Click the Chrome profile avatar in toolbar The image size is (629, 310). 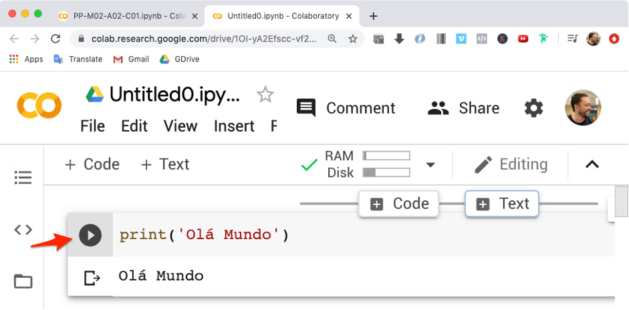[594, 39]
